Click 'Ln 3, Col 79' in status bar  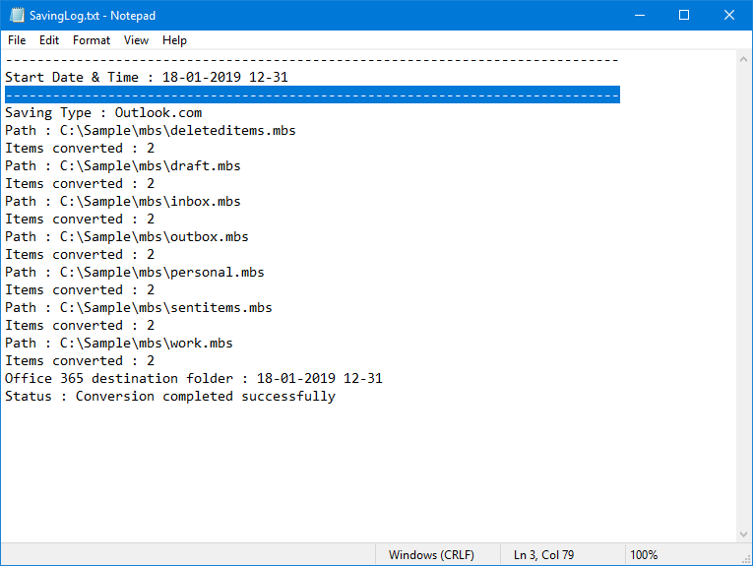[543, 555]
